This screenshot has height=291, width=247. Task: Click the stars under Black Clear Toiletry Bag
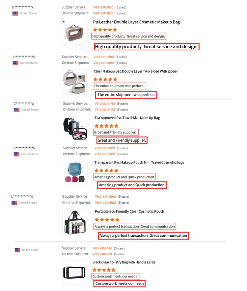coord(104,270)
